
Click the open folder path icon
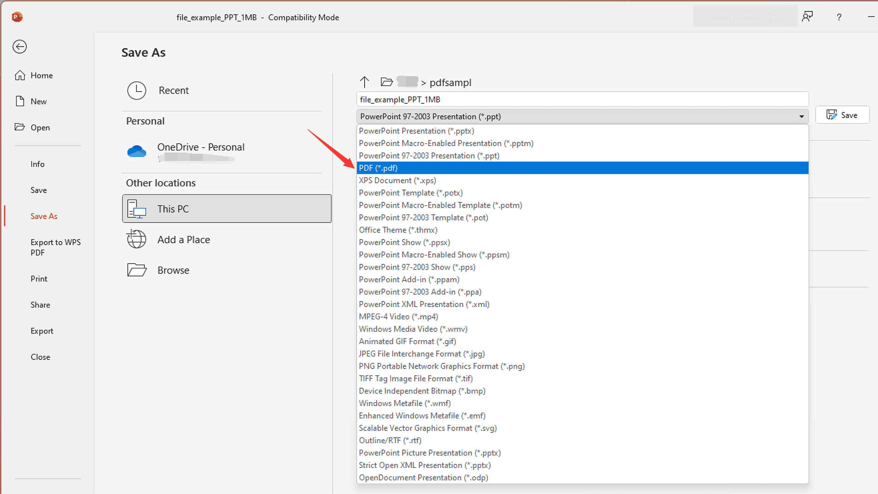[387, 82]
